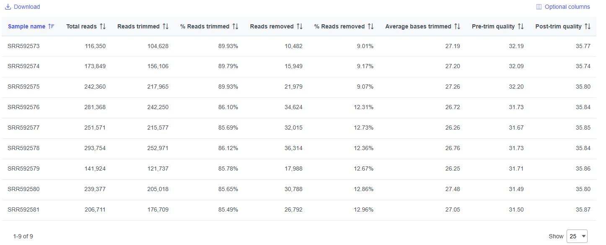Click the Sample name column header
Viewport: 606px width, 245px height.
[26, 26]
